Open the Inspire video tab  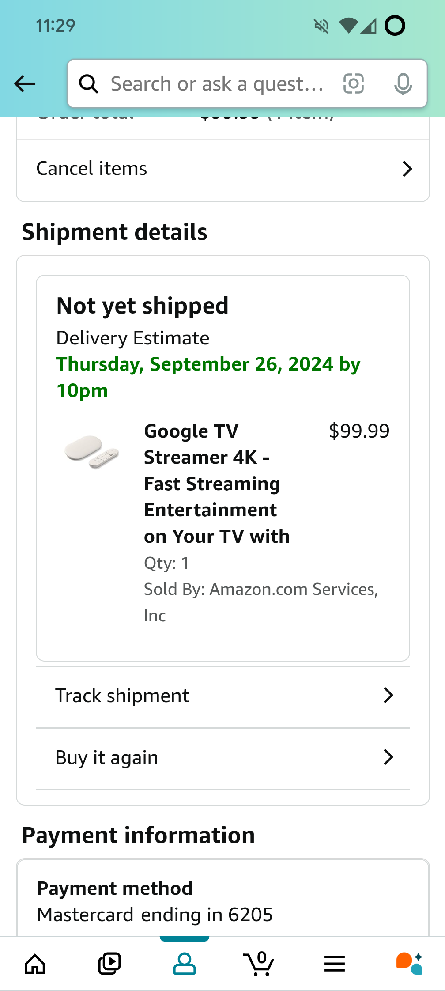point(109,963)
